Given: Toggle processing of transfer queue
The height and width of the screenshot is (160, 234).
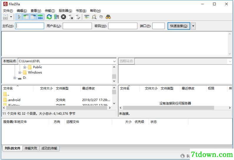Looking at the screenshot, I should (56, 17).
